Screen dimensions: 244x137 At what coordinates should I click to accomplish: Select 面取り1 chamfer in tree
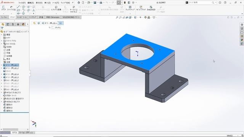(x=8, y=105)
